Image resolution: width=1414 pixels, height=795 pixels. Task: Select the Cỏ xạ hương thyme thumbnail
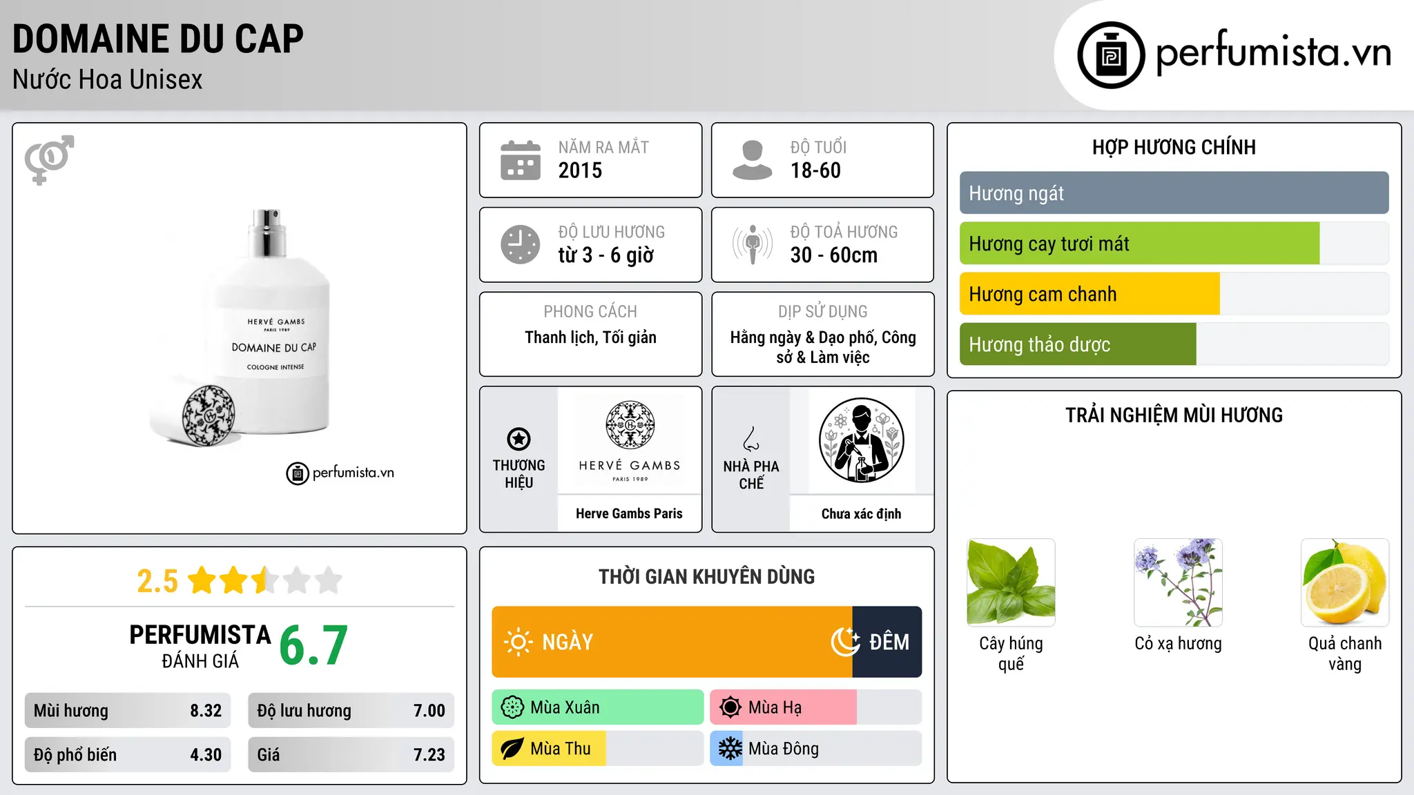[1178, 582]
